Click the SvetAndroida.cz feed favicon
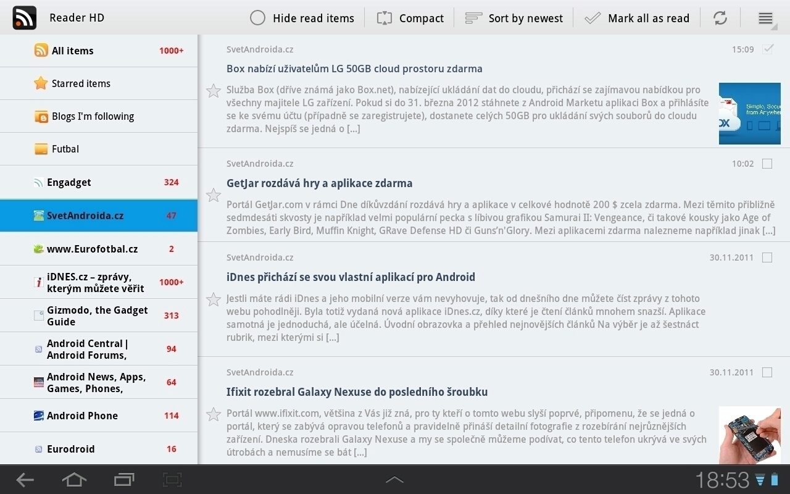790x494 pixels. [x=38, y=216]
